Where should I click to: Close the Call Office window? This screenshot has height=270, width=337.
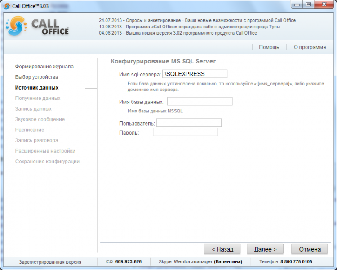pos(324,5)
